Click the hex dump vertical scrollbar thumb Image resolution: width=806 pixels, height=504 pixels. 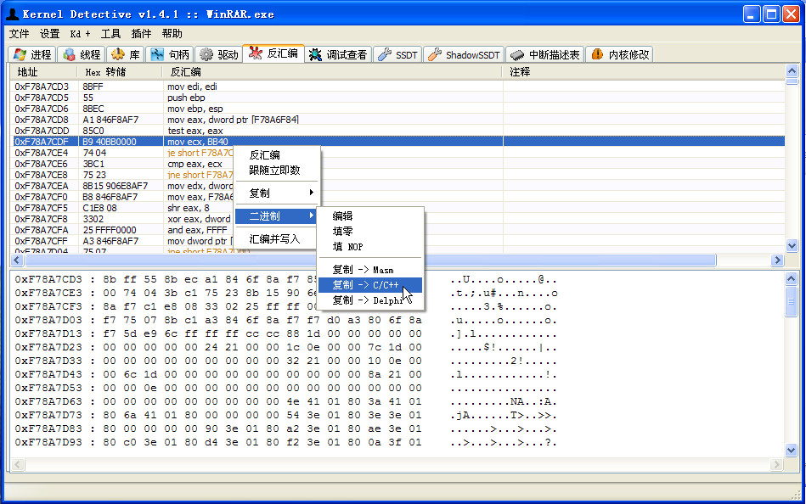coord(792,302)
